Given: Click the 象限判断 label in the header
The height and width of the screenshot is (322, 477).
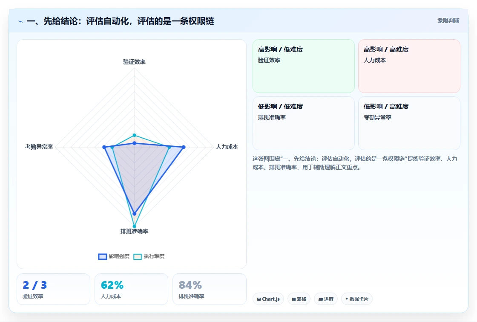Looking at the screenshot, I should point(448,21).
